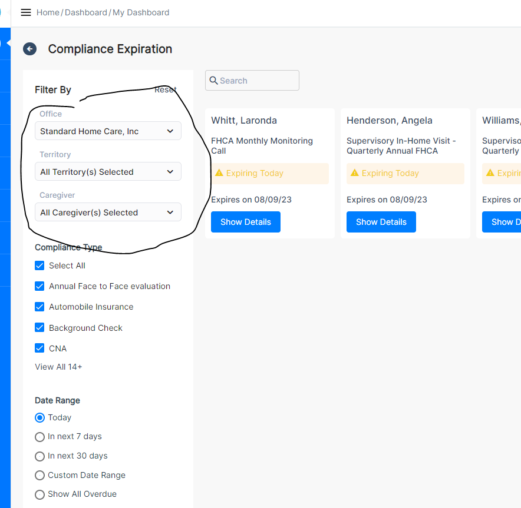521x508 pixels.
Task: Click warning icon on Whitt, Laronda card
Action: pos(219,173)
